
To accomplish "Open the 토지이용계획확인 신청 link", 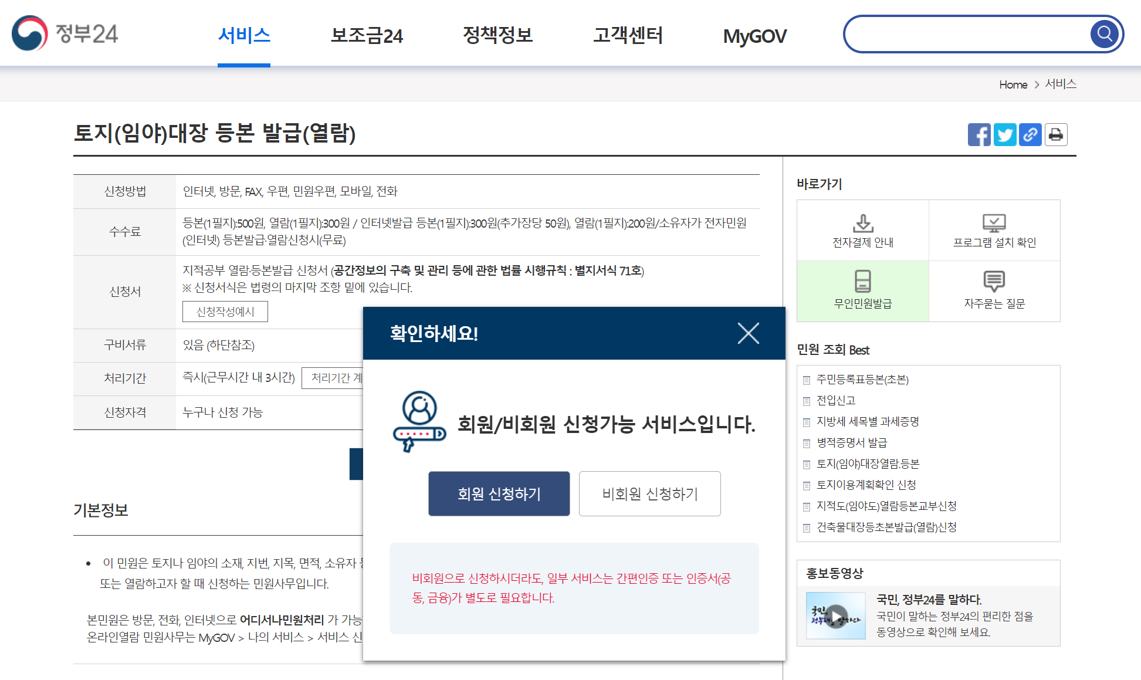I will pyautogui.click(x=866, y=485).
